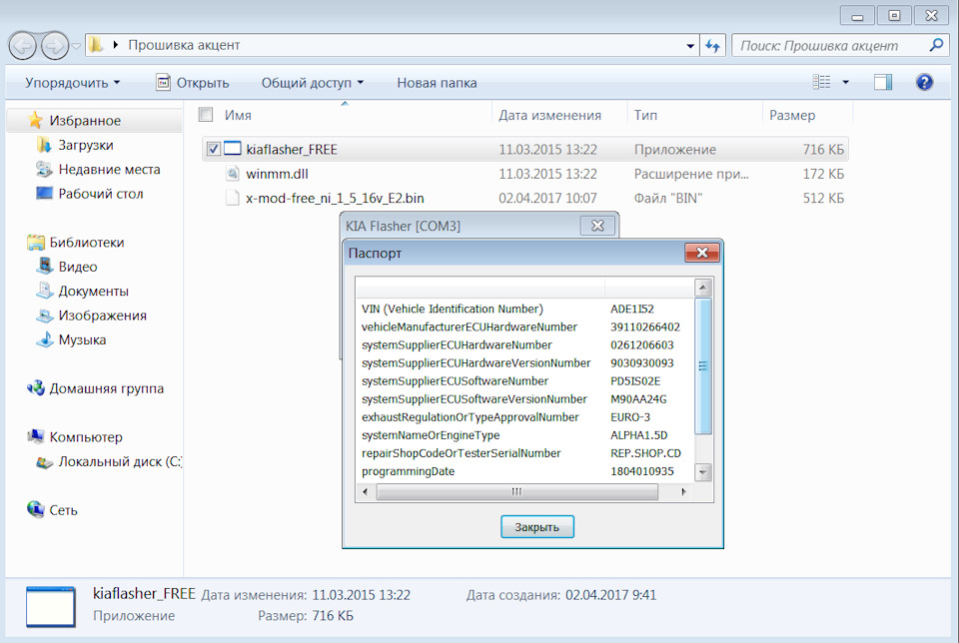Go back with the Explorer back arrow

pos(23,46)
